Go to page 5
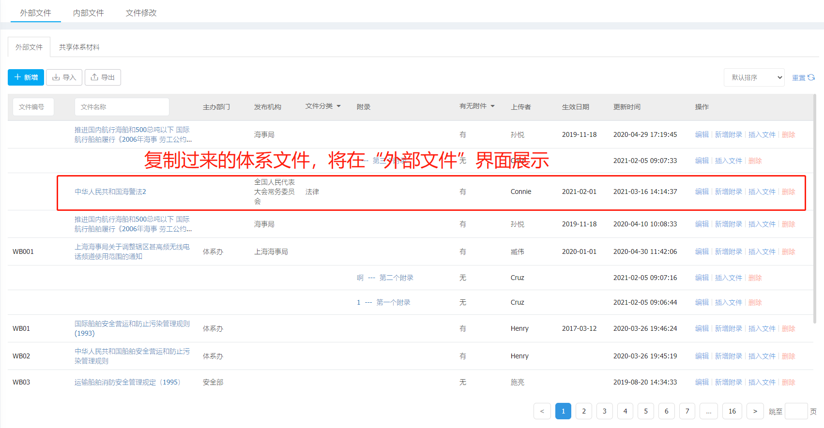The image size is (824, 428). [x=646, y=411]
